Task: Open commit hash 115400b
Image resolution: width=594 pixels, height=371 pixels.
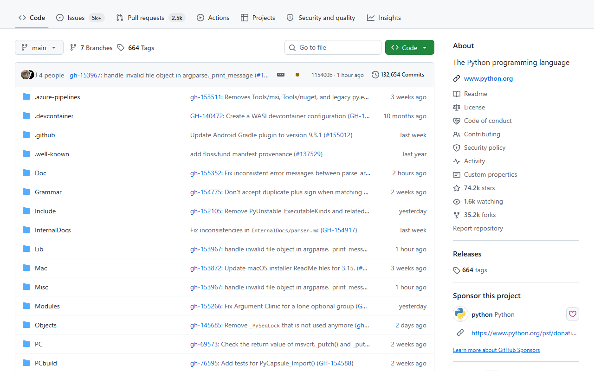Action: click(322, 75)
